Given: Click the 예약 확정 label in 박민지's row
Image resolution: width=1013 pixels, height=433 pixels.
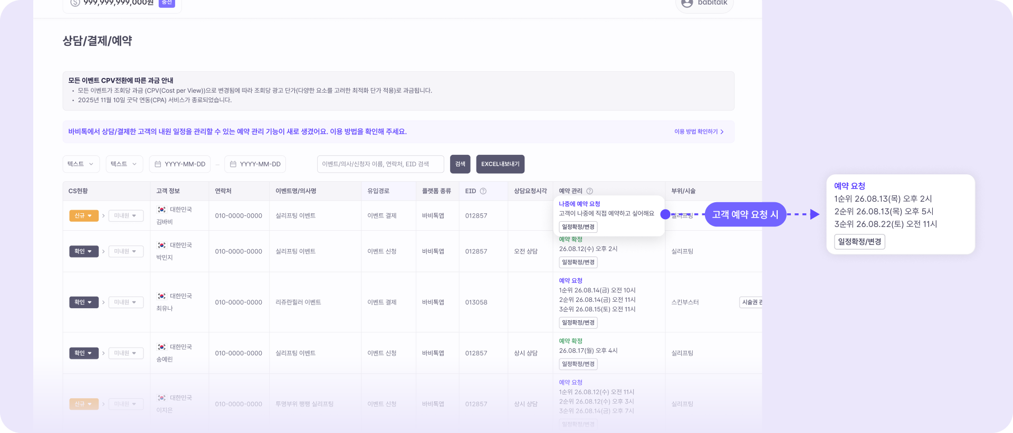Looking at the screenshot, I should pos(570,240).
